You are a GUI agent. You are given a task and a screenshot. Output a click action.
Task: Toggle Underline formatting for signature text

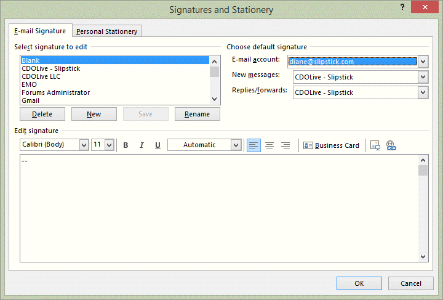pyautogui.click(x=158, y=145)
